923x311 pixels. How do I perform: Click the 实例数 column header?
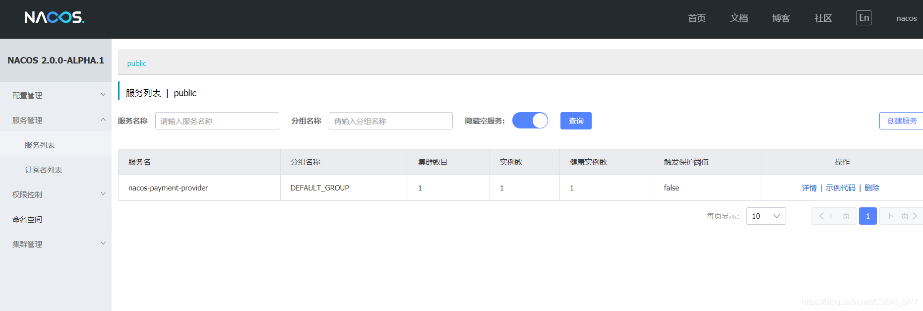[525, 162]
